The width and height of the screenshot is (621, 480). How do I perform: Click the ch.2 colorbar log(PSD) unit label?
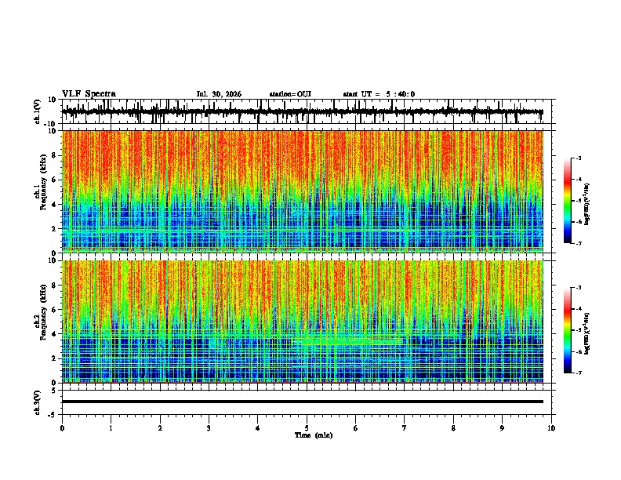(x=587, y=333)
